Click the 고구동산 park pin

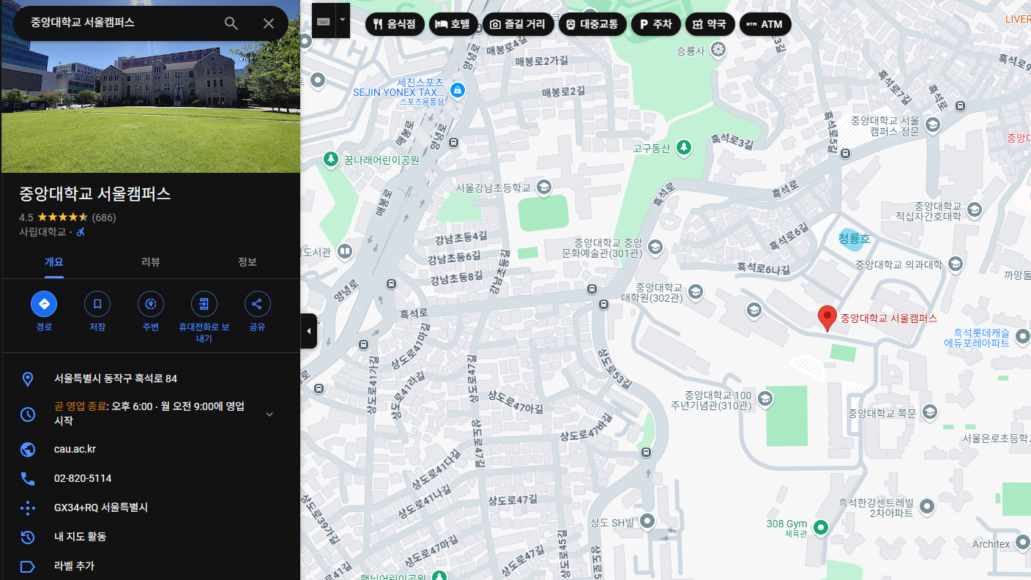(x=684, y=148)
